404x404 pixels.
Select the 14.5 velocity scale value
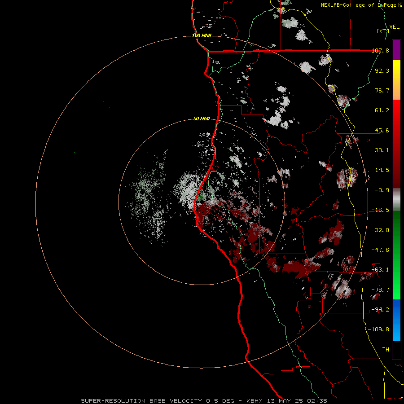382,170
